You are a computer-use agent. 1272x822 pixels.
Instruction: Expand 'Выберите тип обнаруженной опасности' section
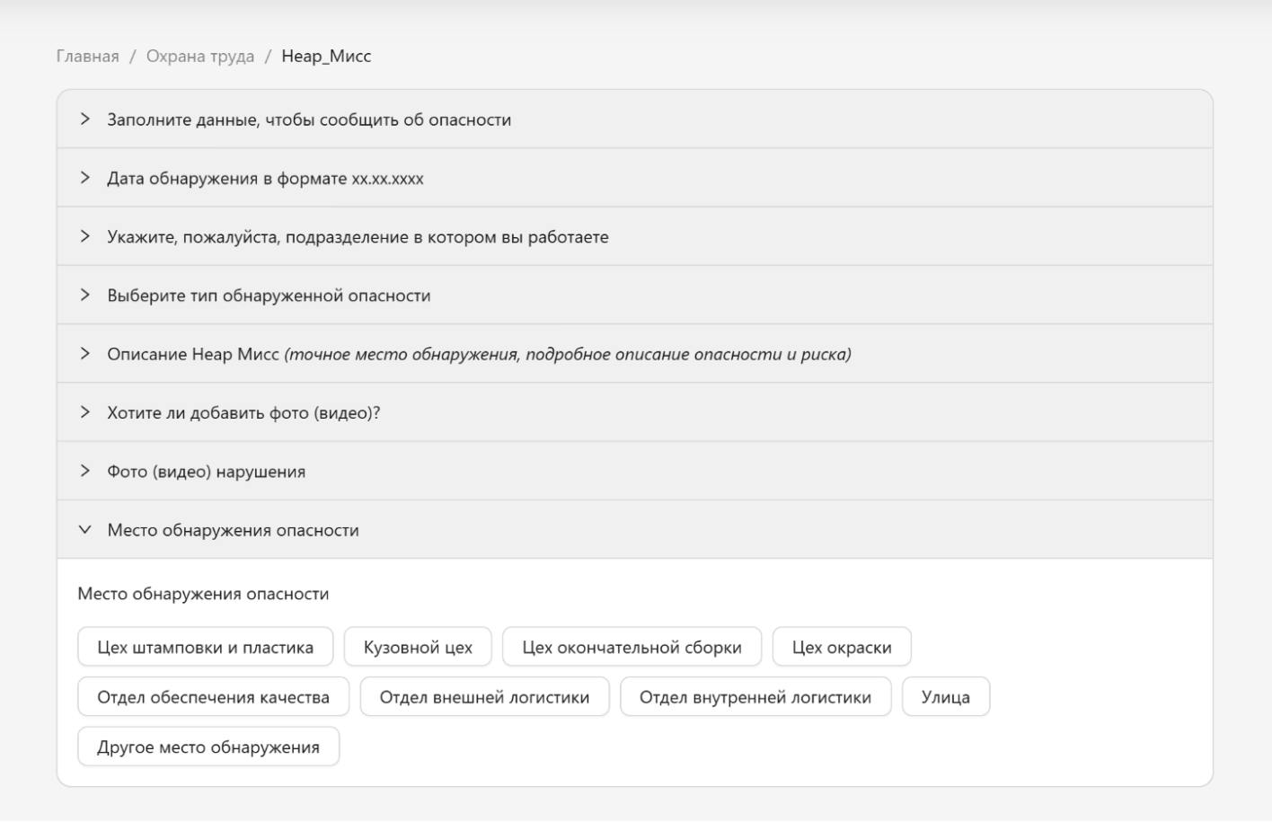tap(269, 296)
